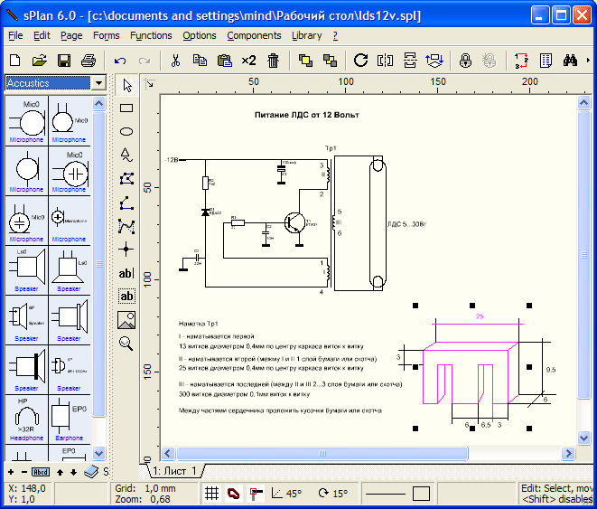Choose the insert image tool
597x509 pixels.
pyautogui.click(x=126, y=320)
